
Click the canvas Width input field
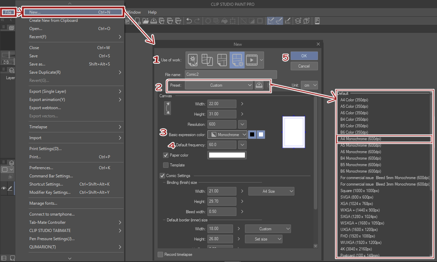222,104
